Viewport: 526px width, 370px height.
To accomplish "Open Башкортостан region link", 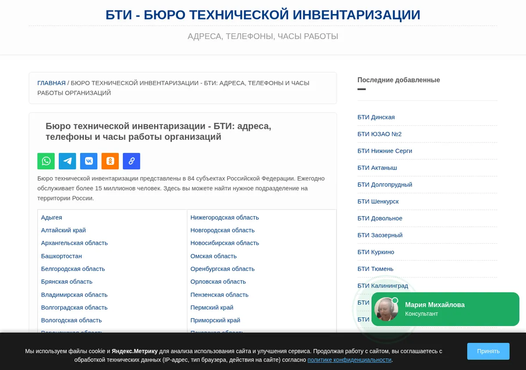I will click(x=61, y=256).
